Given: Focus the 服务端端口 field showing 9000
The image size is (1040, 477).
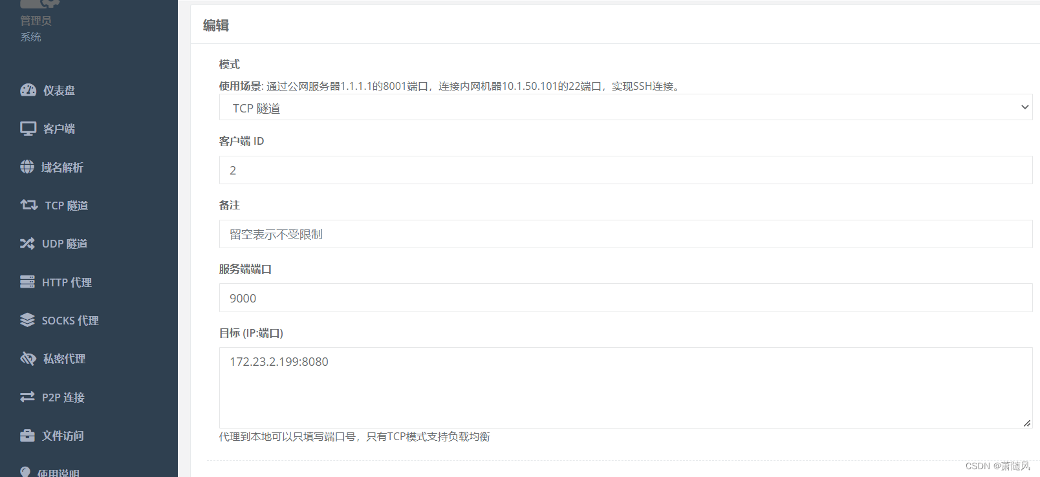Looking at the screenshot, I should point(625,298).
